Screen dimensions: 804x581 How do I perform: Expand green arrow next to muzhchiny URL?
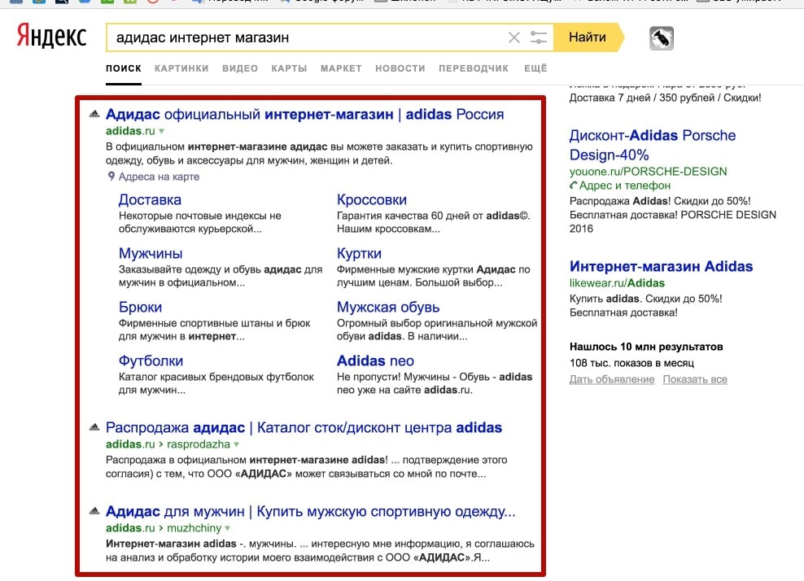click(237, 529)
